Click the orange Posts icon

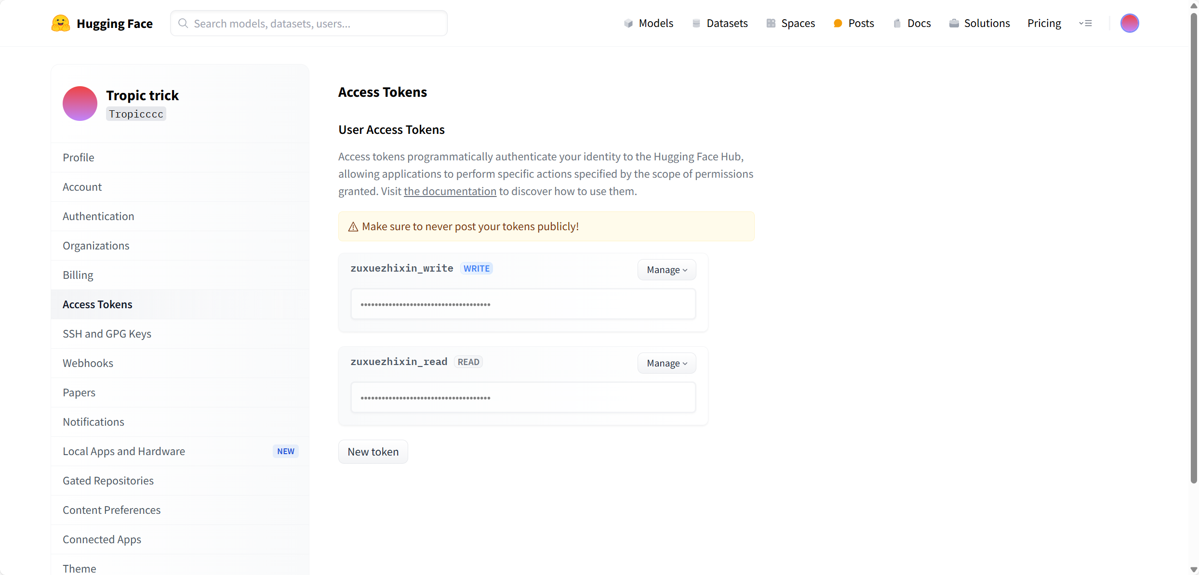pyautogui.click(x=838, y=23)
